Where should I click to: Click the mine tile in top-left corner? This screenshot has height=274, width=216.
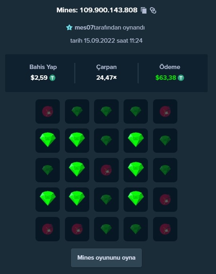click(48, 112)
